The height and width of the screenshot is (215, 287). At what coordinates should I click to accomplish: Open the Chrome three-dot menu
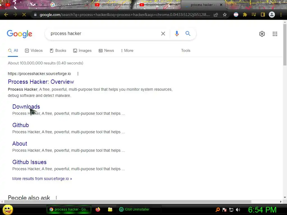[281, 15]
